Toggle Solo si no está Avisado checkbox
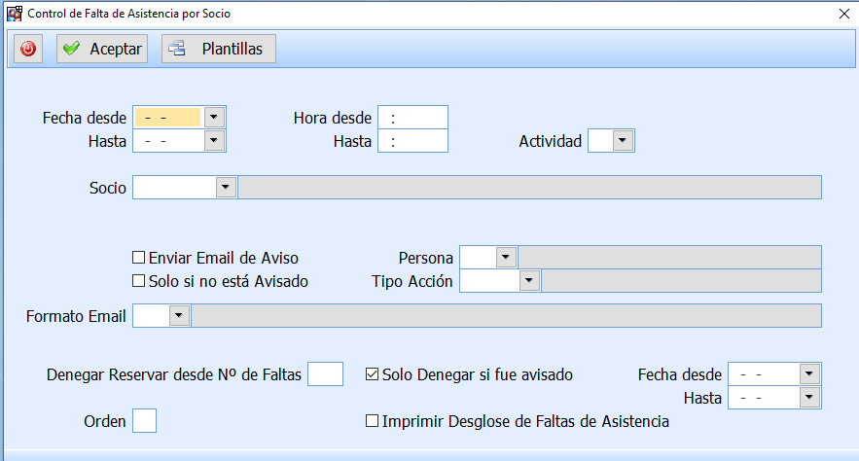The height and width of the screenshot is (461, 859). 138,281
